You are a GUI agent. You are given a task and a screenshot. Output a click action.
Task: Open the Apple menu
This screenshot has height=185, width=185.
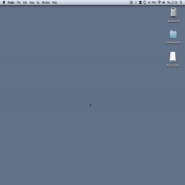(4, 2)
